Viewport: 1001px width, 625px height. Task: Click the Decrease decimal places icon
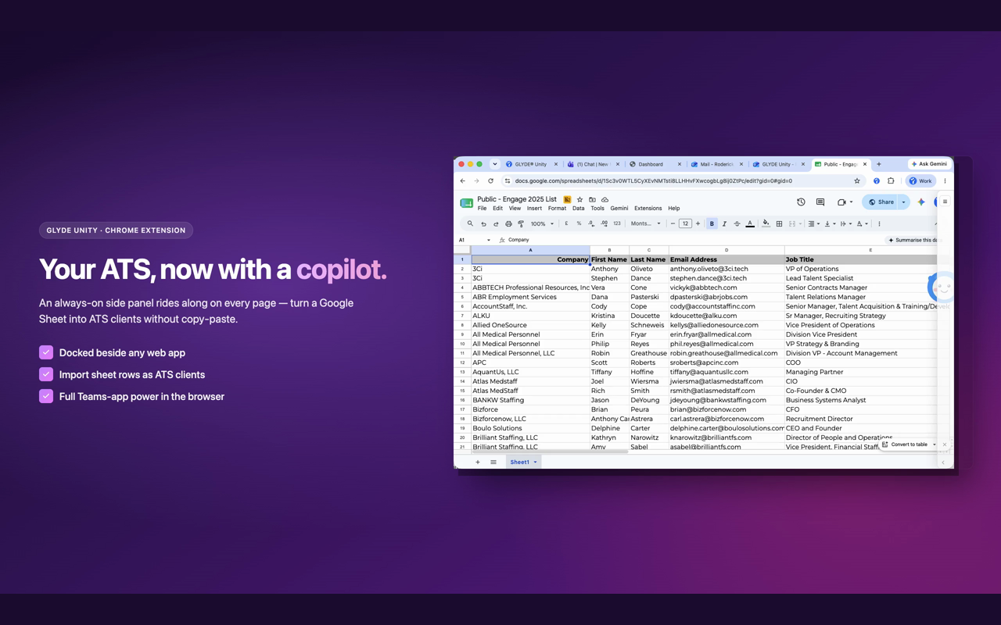coord(591,223)
